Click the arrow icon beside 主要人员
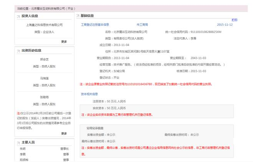Image resolution: width=253 pixels, height=162 pixels. click(18, 142)
